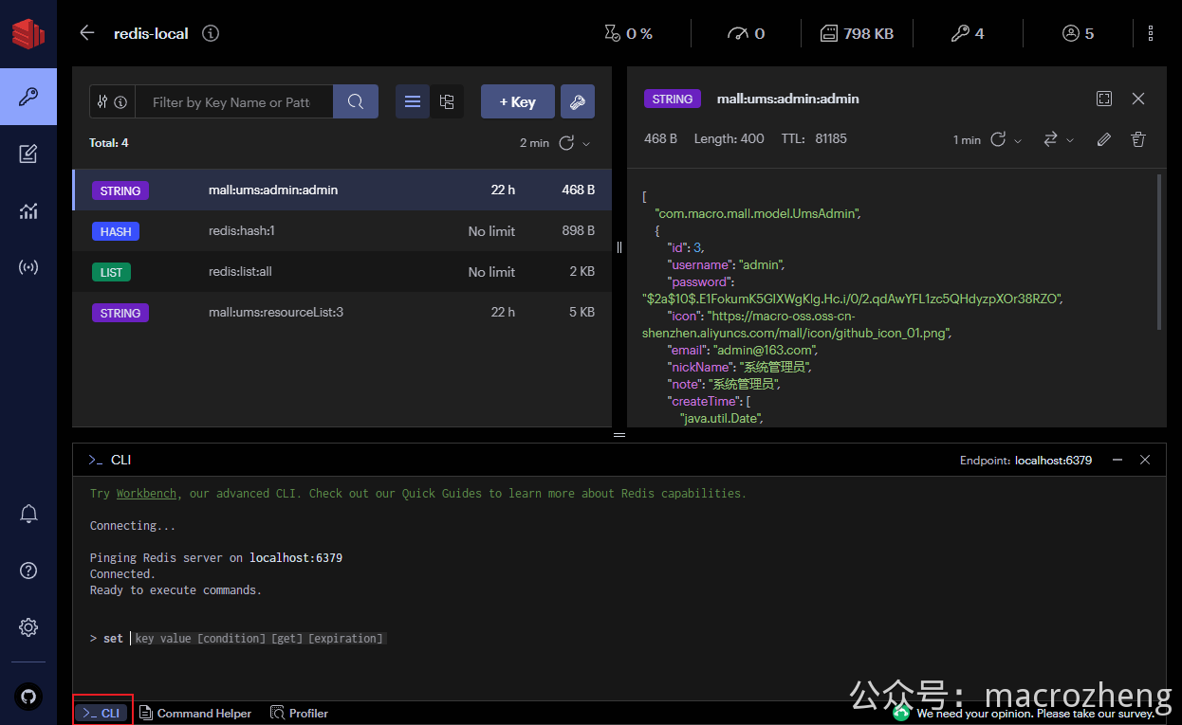Click the bulk actions broom icon
Viewport: 1182px width, 725px height.
(578, 102)
